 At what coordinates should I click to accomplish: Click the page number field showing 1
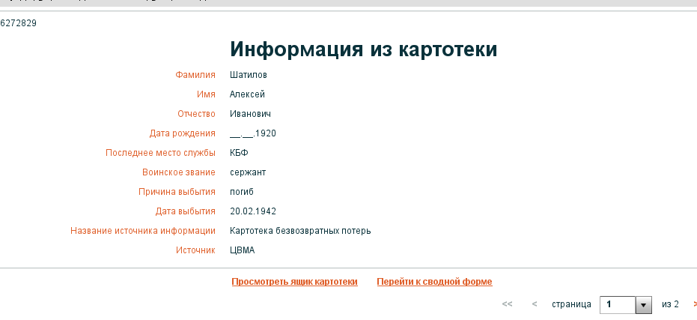coord(618,305)
